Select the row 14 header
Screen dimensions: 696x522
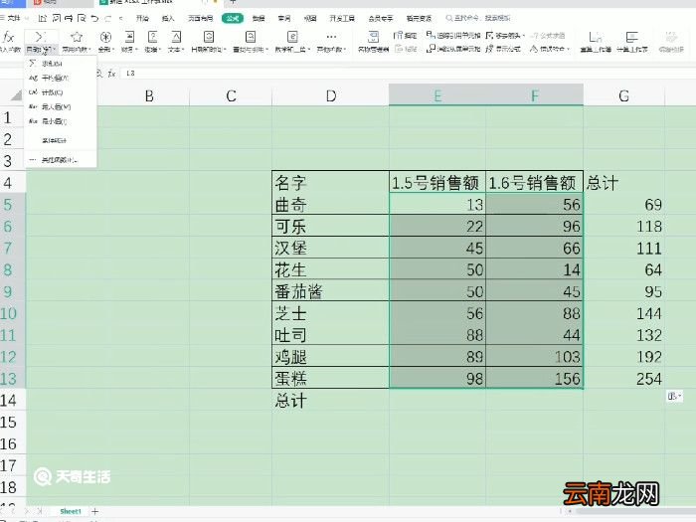tap(13, 400)
